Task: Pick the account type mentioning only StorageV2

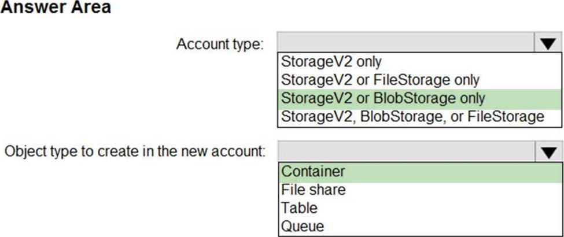Action: (331, 61)
